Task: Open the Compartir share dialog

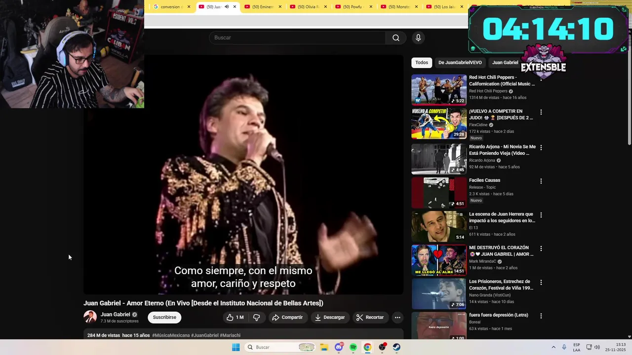Action: [x=287, y=318]
